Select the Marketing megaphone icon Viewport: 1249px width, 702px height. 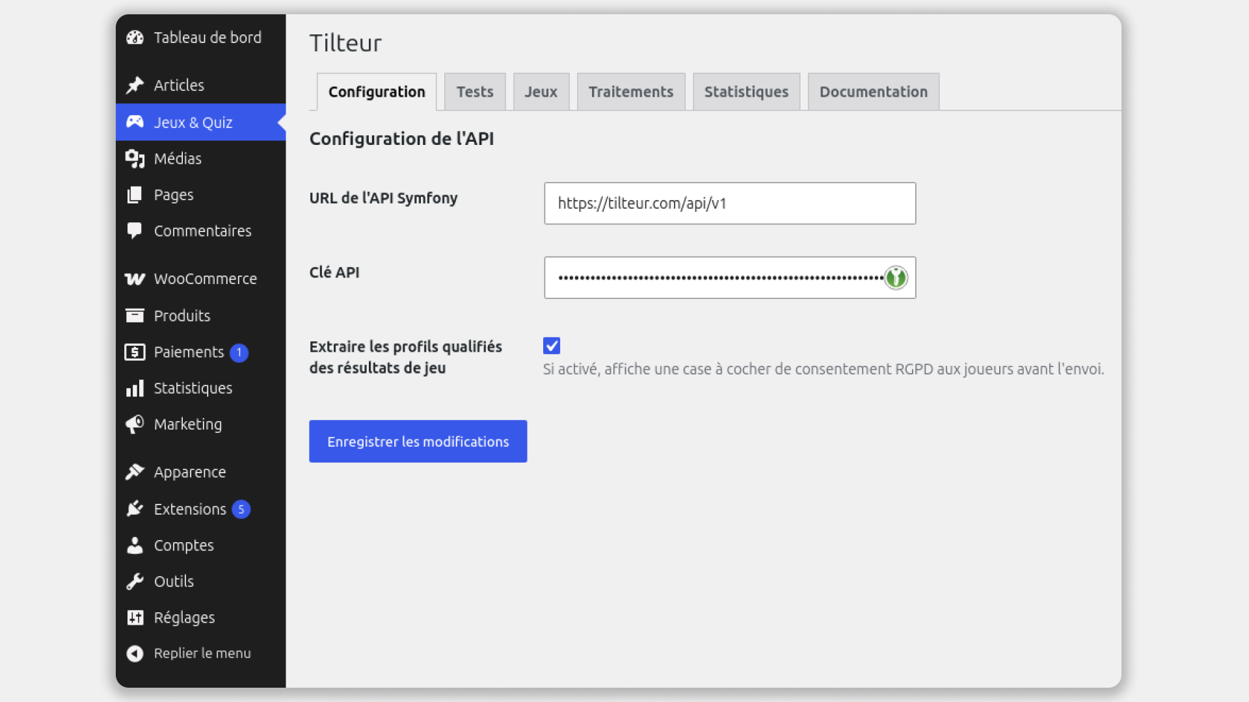pyautogui.click(x=135, y=424)
